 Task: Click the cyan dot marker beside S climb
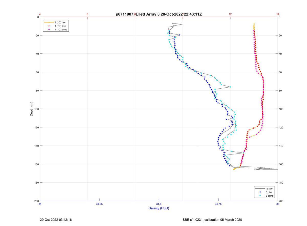[x=260, y=196]
